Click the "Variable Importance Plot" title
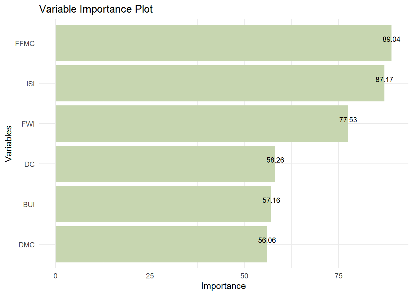The image size is (413, 295). click(x=96, y=9)
